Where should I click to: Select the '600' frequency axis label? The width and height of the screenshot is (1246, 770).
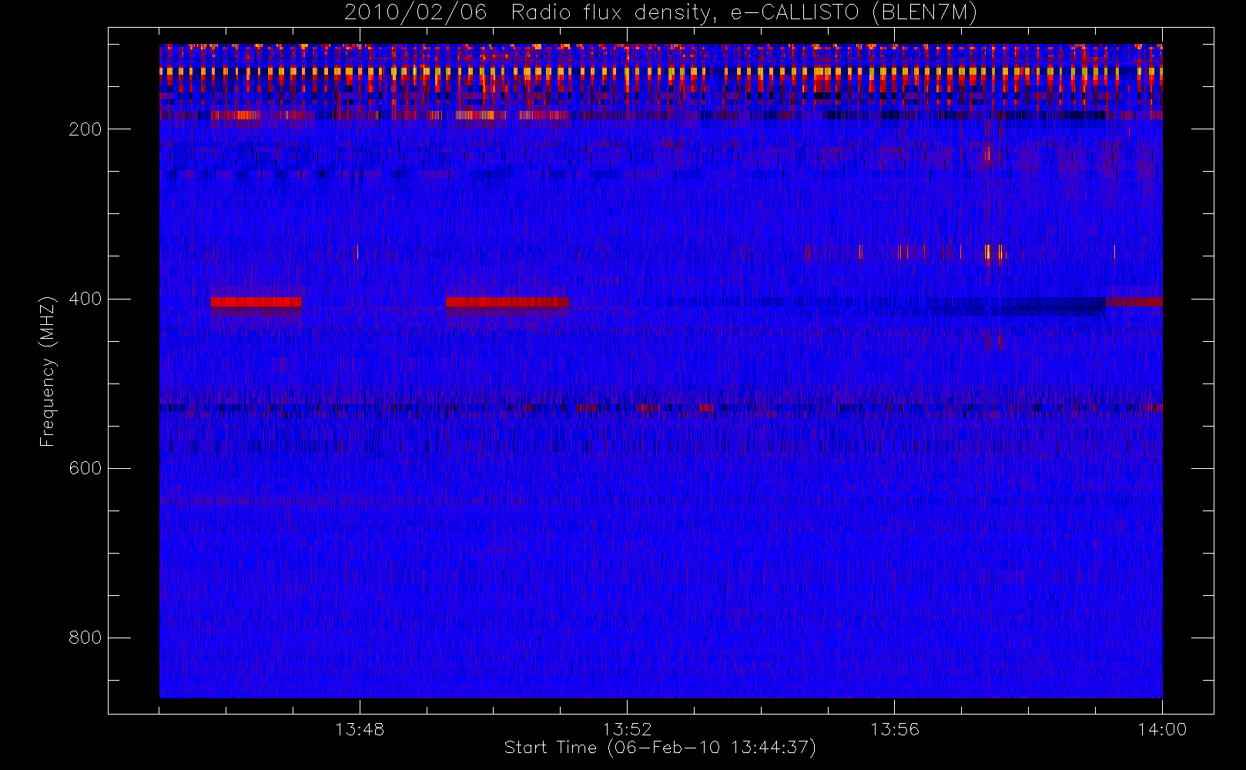[x=85, y=468]
